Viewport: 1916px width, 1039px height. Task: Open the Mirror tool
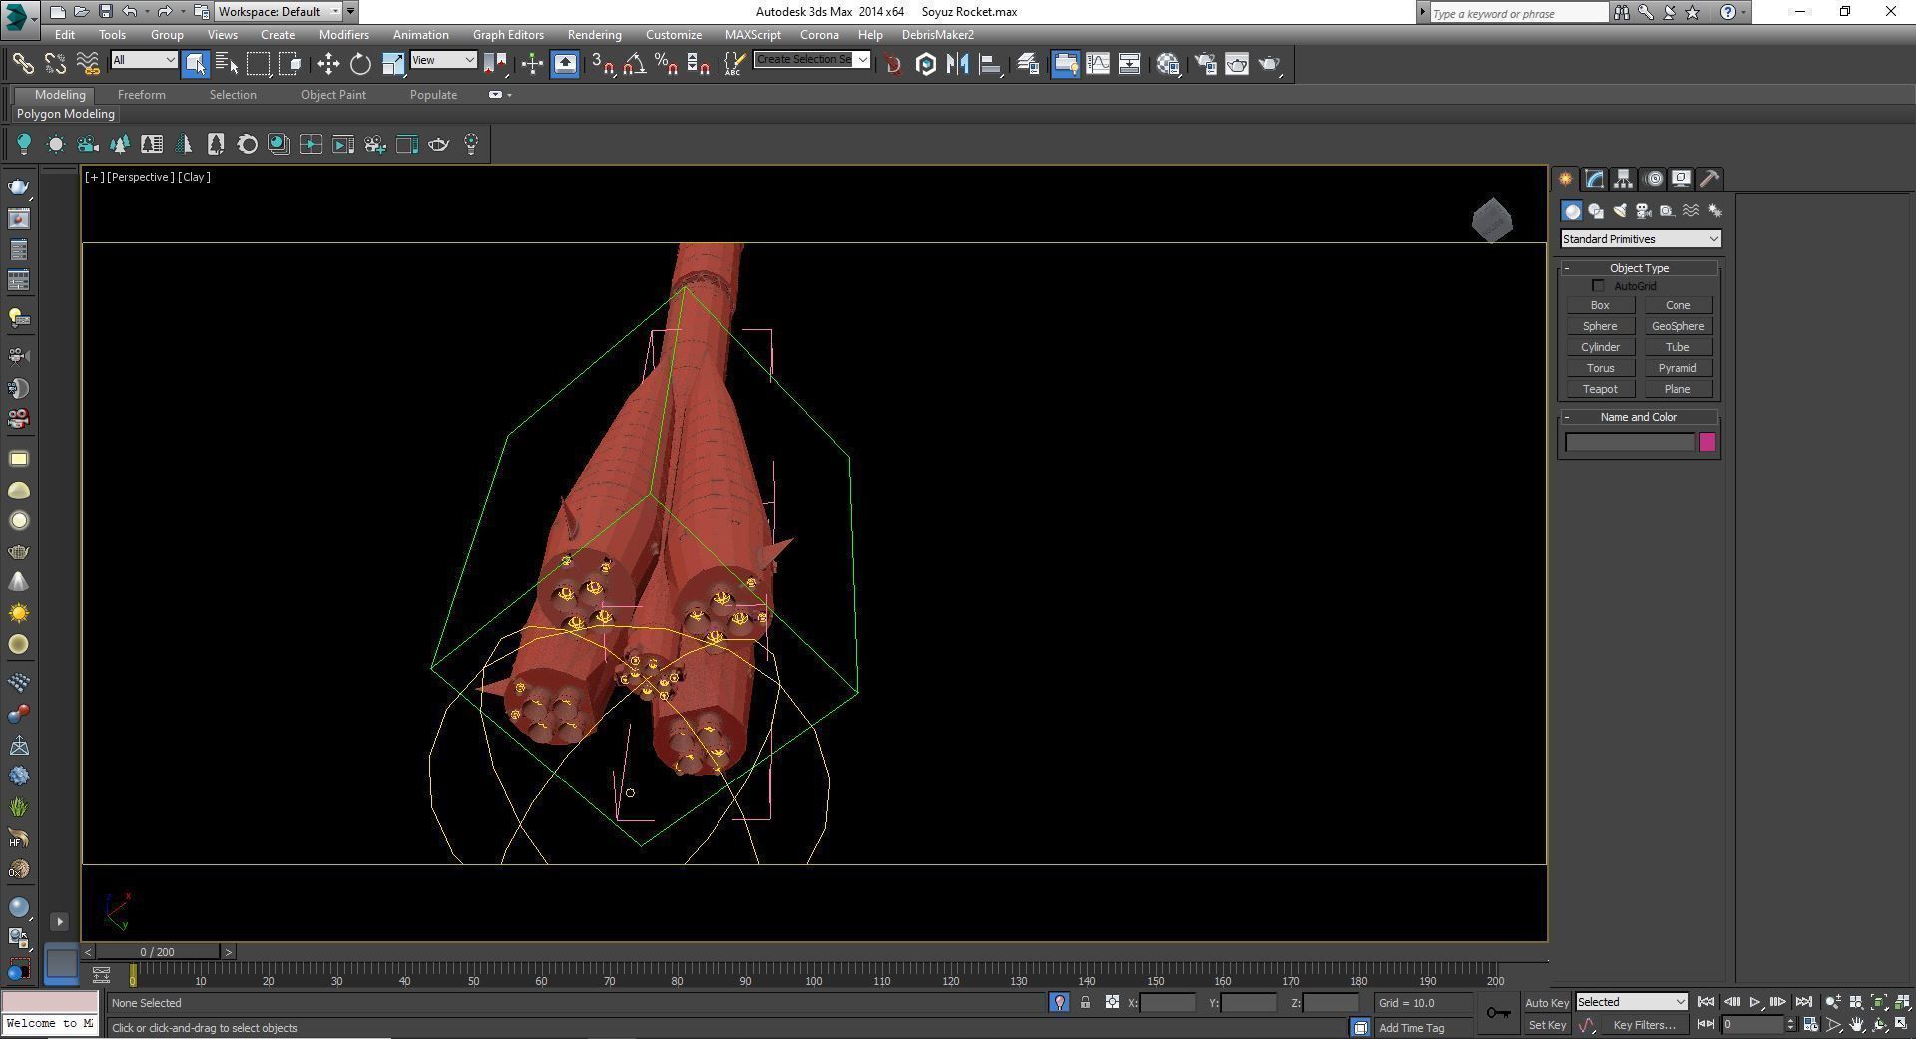coord(957,64)
